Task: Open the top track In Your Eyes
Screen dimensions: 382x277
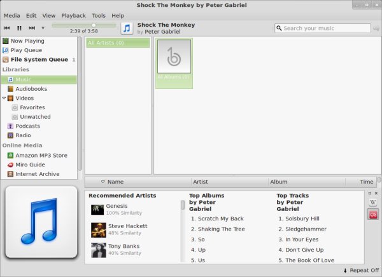Action: coord(302,240)
